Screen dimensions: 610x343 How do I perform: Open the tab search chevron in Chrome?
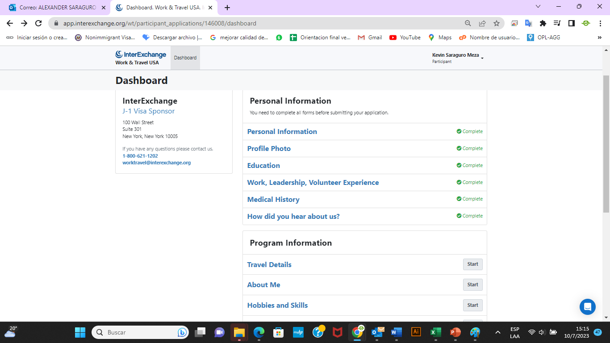pyautogui.click(x=538, y=7)
